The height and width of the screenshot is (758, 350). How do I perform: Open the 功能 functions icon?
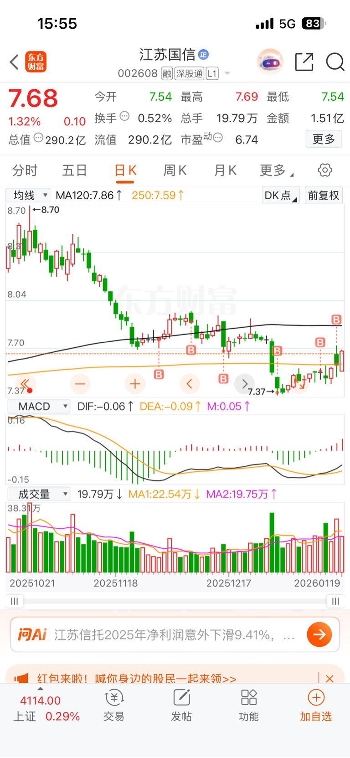[249, 706]
